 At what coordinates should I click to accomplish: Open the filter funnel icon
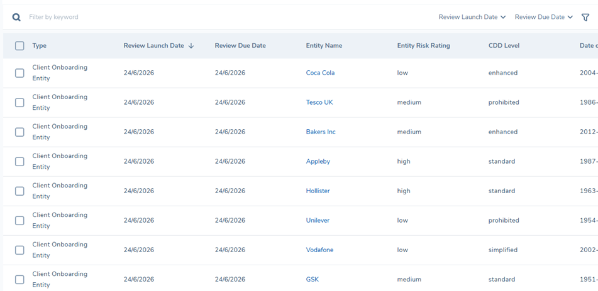click(x=585, y=17)
